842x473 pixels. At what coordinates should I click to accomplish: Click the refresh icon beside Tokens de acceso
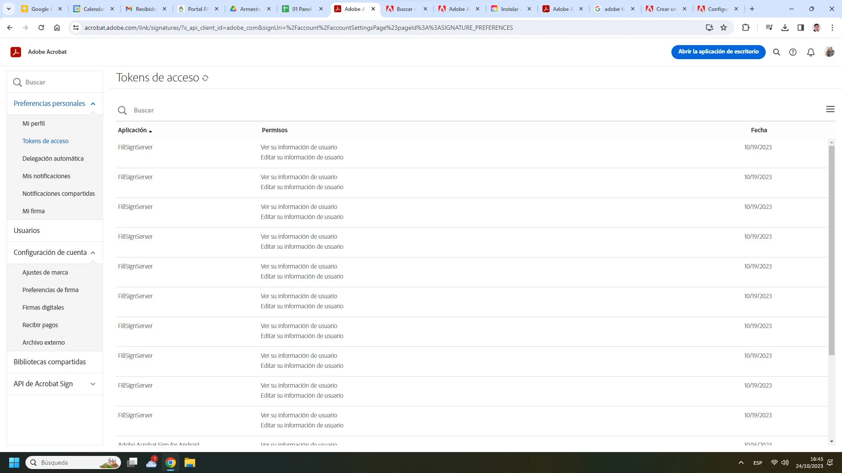click(205, 78)
